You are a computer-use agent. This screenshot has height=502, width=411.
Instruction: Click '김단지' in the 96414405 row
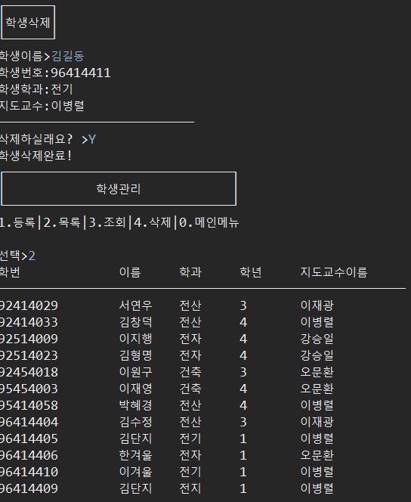(x=135, y=438)
